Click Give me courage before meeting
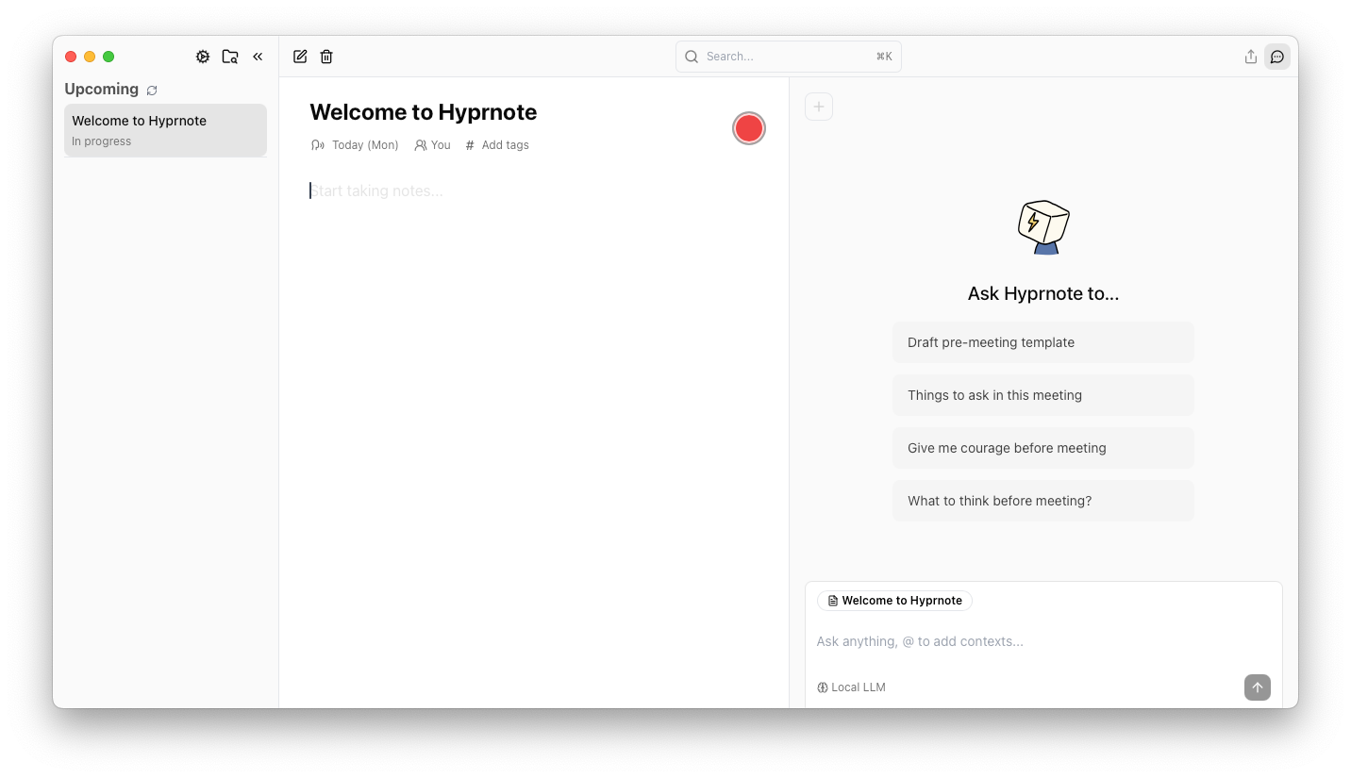The width and height of the screenshot is (1351, 778). pyautogui.click(x=1042, y=448)
